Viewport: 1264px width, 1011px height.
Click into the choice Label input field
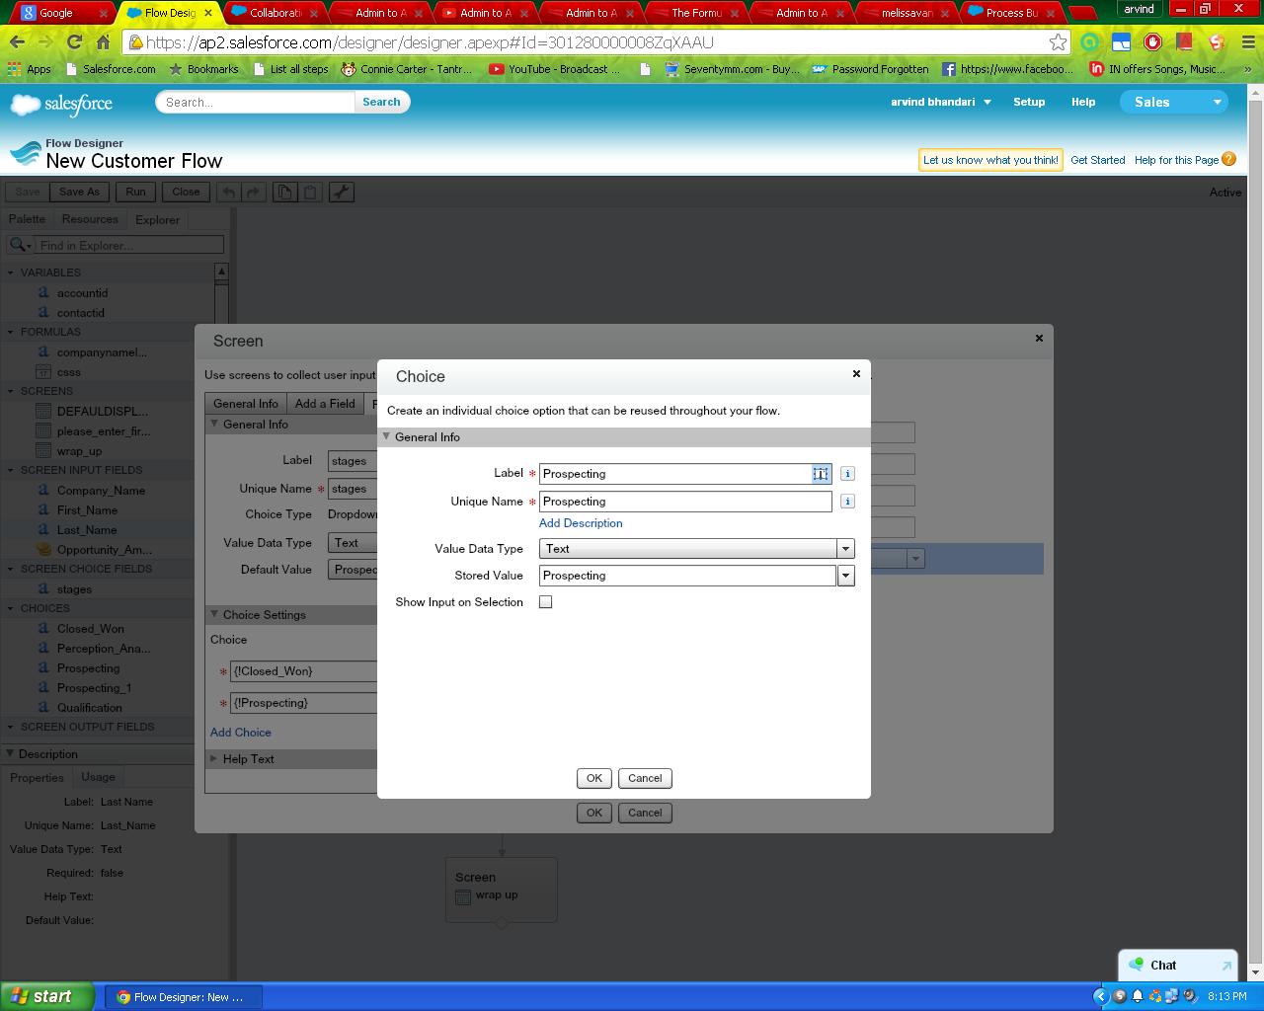point(685,474)
